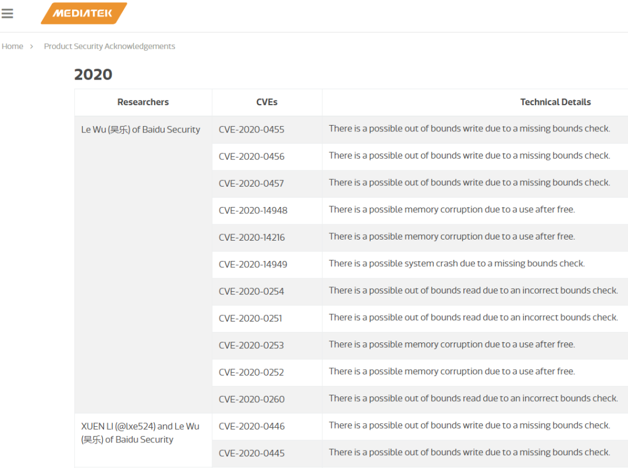Select the Technical Details column header
The height and width of the screenshot is (468, 628).
(x=555, y=102)
